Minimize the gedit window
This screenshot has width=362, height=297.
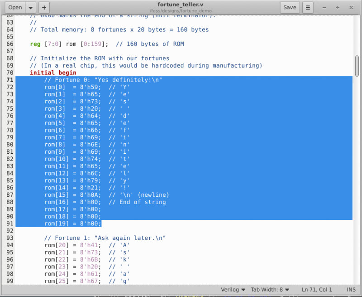[324, 7]
